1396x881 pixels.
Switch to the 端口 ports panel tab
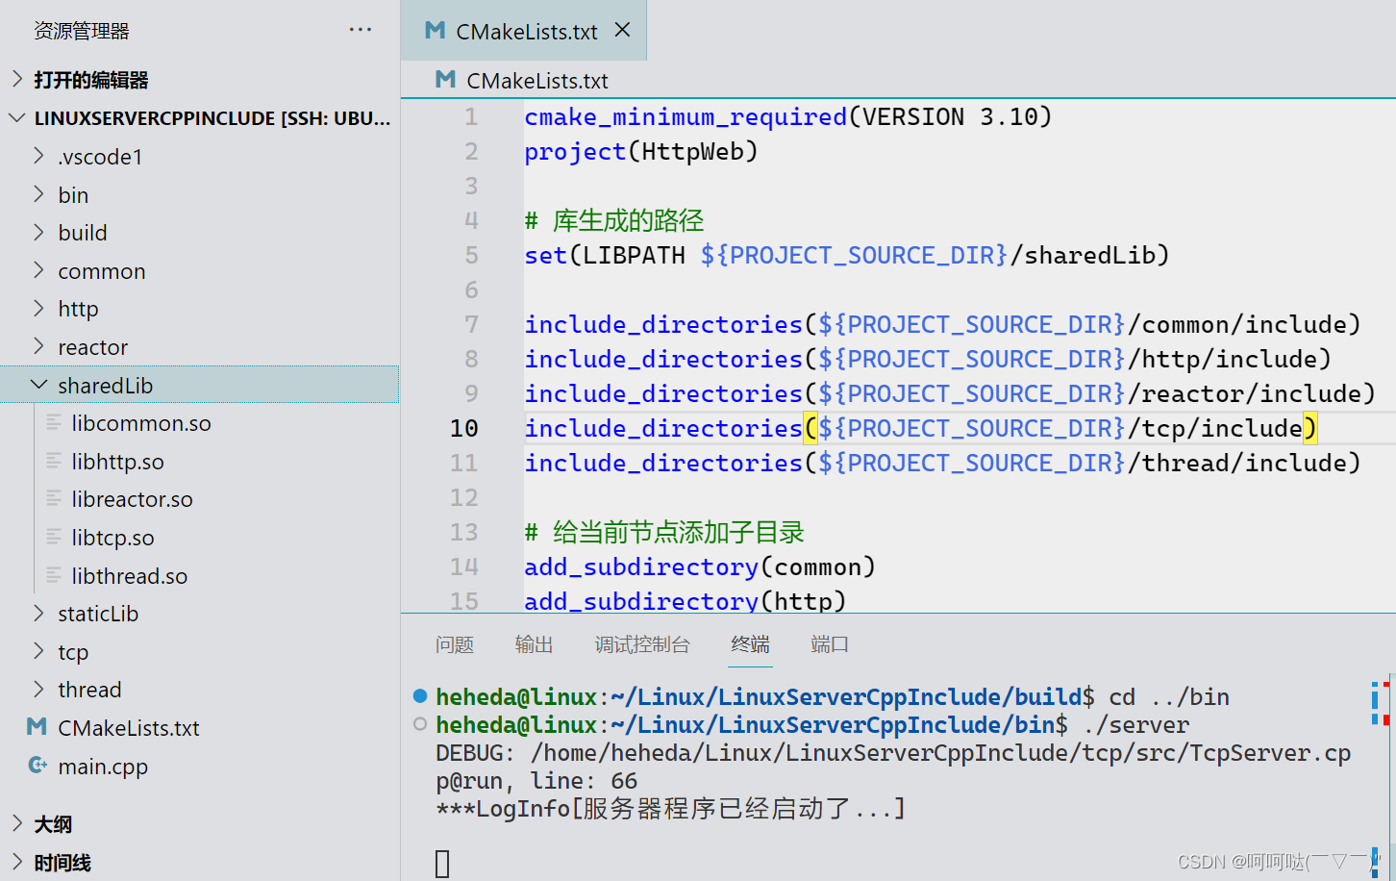coord(830,644)
